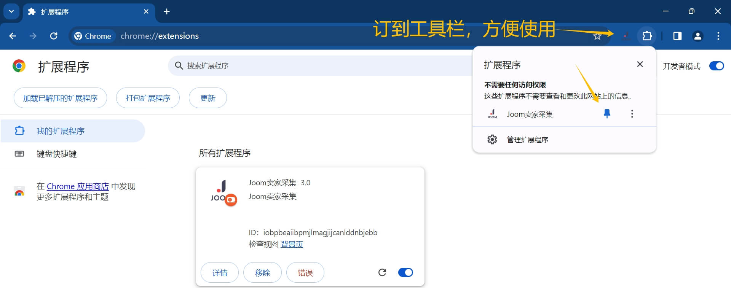Open the Chrome 应用商店 link

click(x=78, y=186)
